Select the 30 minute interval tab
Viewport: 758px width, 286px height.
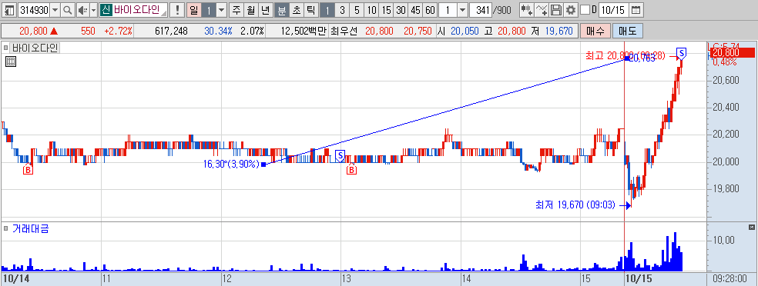tap(401, 10)
